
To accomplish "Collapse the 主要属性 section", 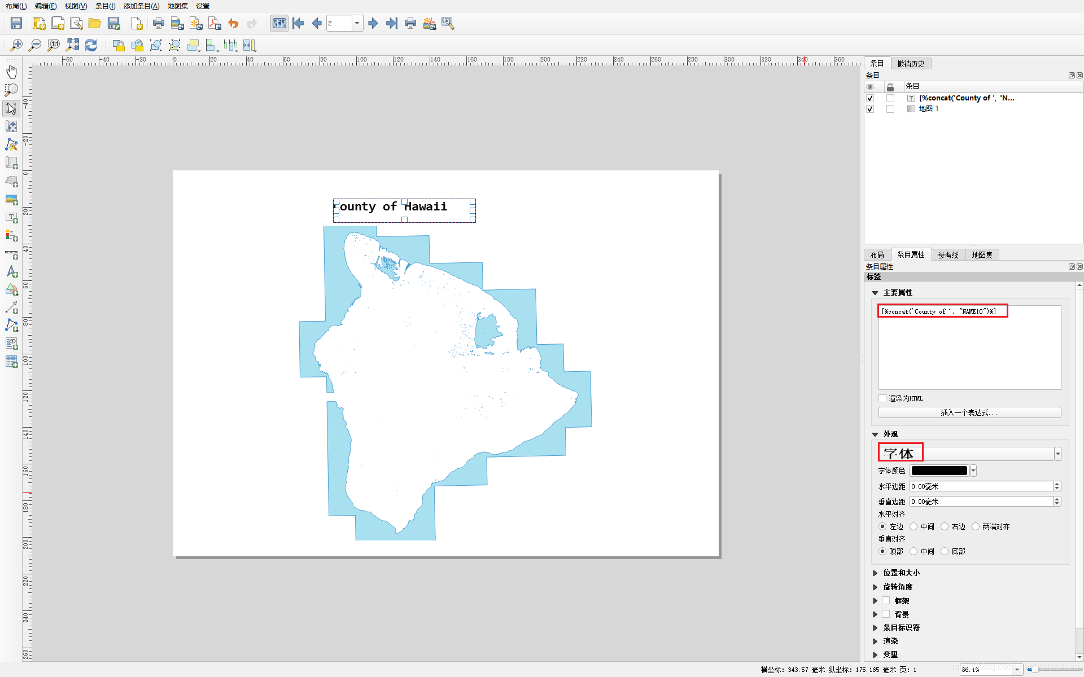I will pos(875,293).
